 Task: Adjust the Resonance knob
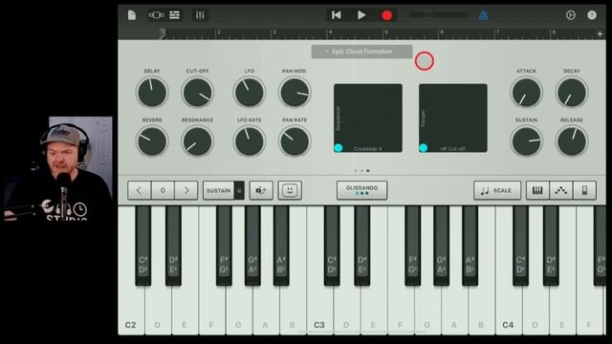pos(198,141)
